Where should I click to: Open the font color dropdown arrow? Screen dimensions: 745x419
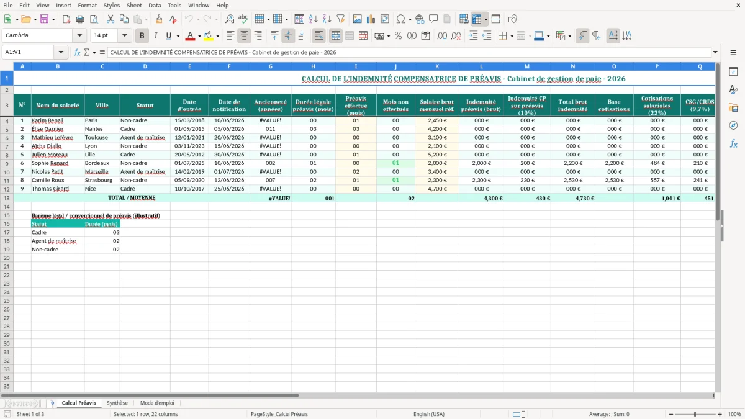[199, 36]
